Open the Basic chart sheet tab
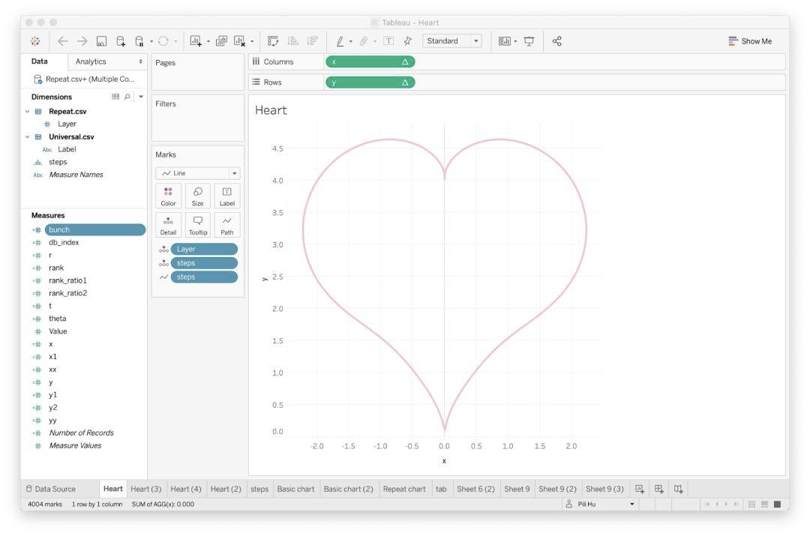 tap(295, 489)
